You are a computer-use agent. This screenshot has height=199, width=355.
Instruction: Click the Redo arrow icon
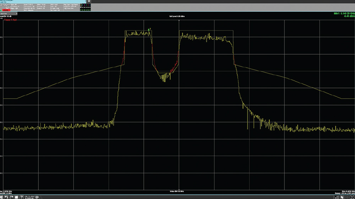pyautogui.click(x=12, y=197)
